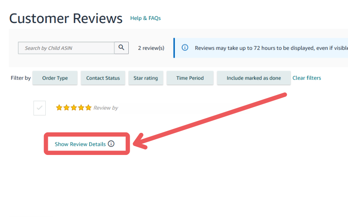This screenshot has height=217, width=348.
Task: Expand the Star rating filter
Action: click(x=146, y=78)
